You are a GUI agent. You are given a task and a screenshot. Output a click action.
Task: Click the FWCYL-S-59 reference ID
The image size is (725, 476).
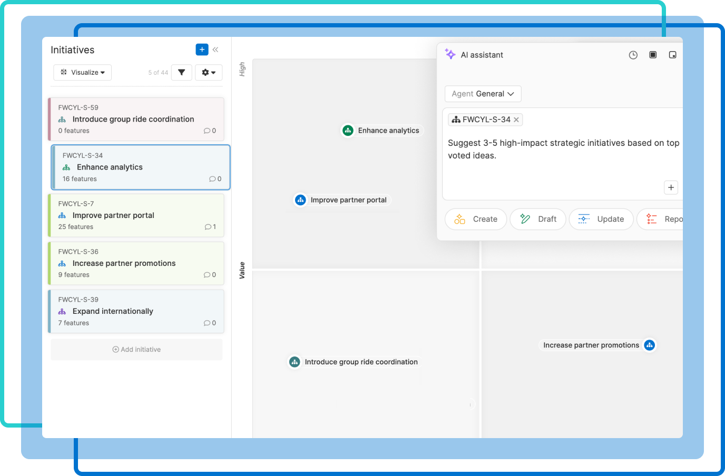coord(78,107)
